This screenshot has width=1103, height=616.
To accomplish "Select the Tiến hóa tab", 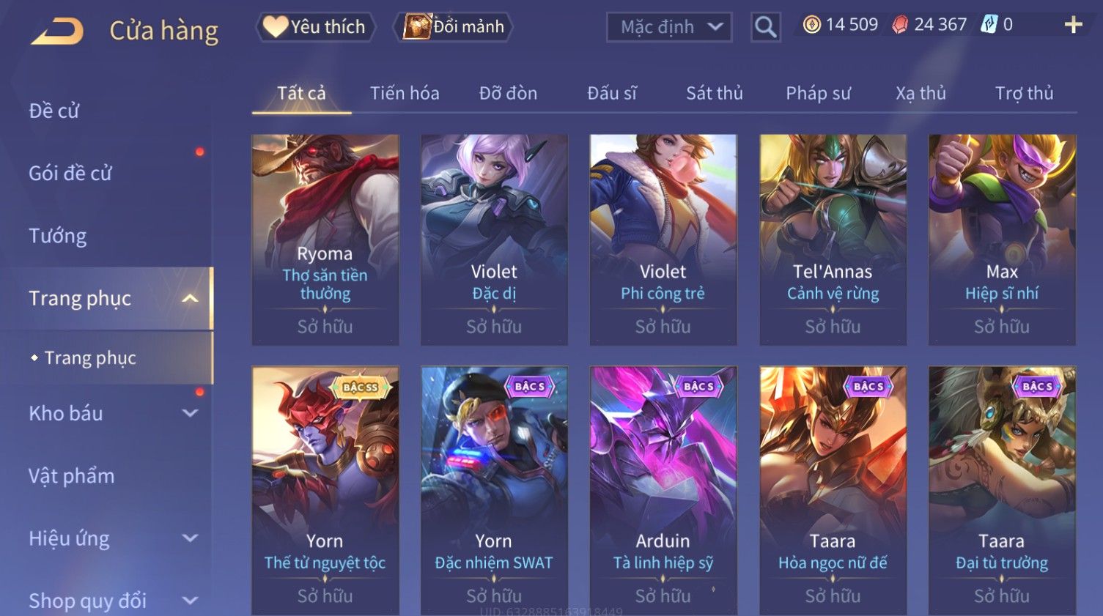I will pos(405,93).
